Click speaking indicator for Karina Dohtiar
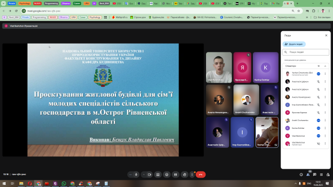This screenshot has width=333, height=187. point(318,128)
